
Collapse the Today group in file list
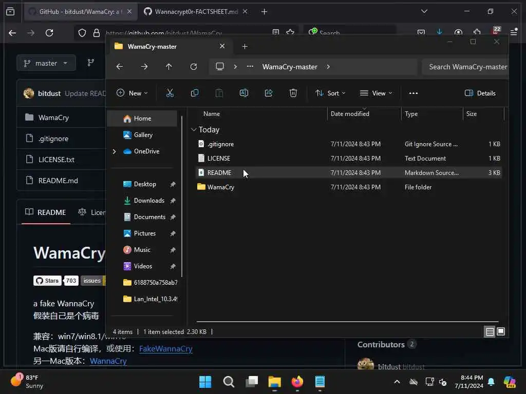point(194,130)
